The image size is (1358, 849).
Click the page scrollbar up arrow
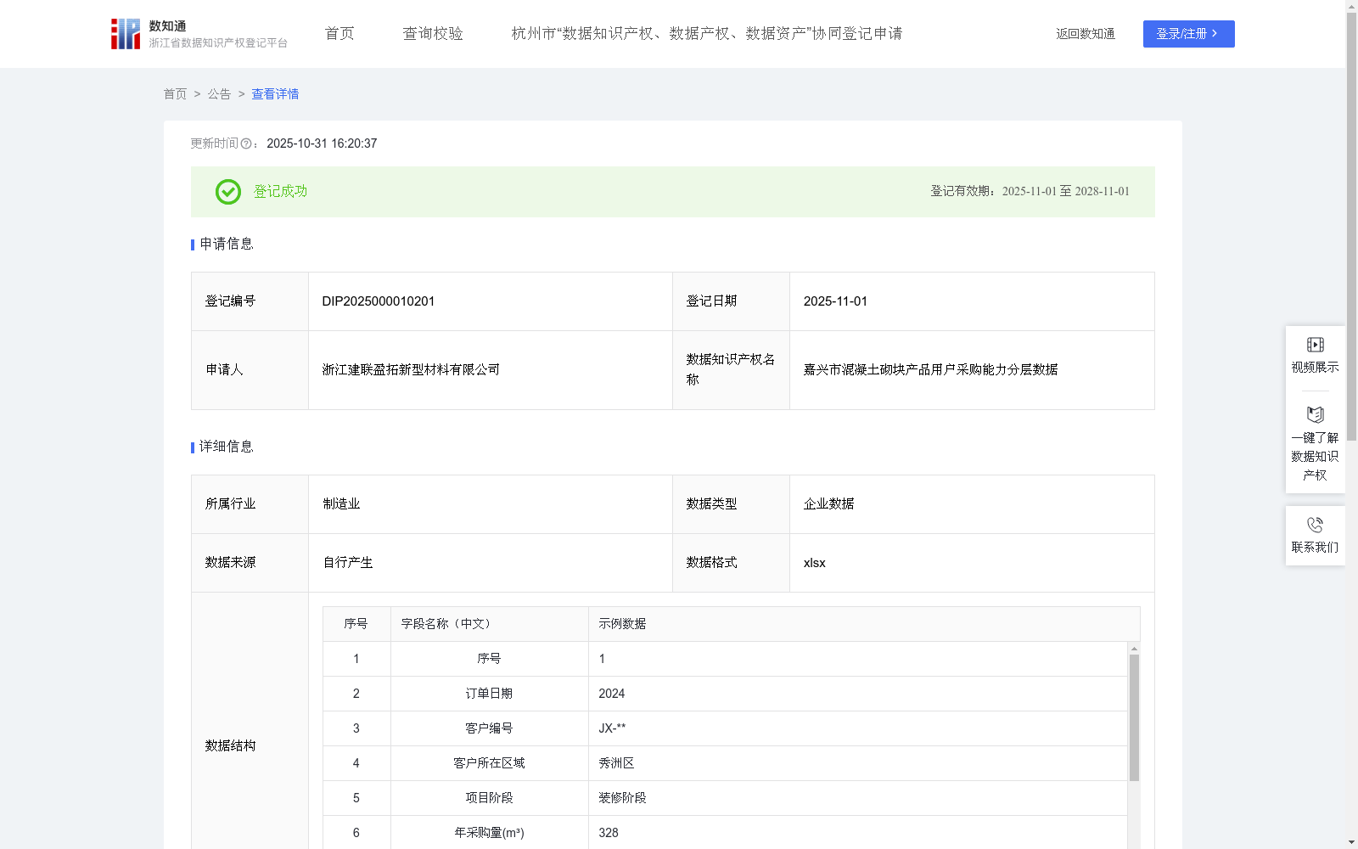[x=1351, y=6]
